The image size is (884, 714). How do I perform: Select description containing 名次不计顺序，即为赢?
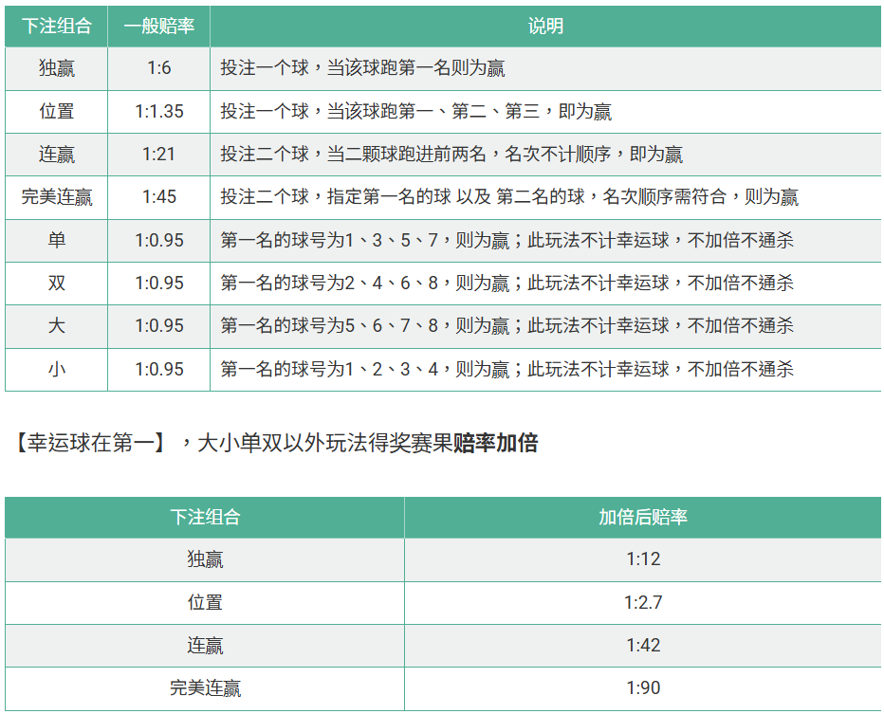(451, 154)
